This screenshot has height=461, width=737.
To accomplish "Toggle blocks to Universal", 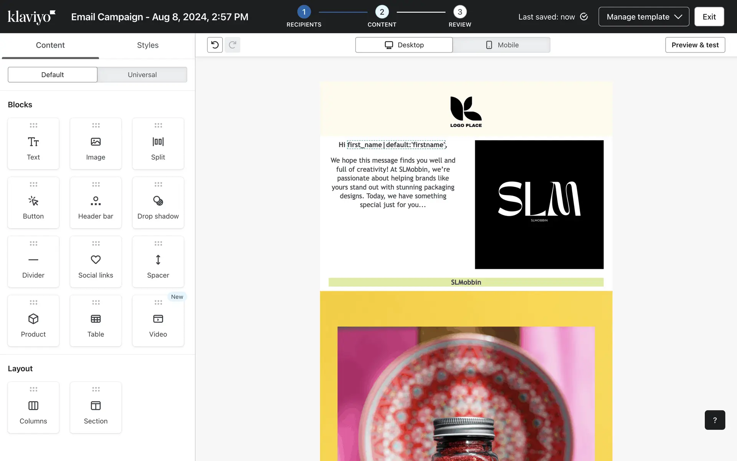I will (142, 75).
